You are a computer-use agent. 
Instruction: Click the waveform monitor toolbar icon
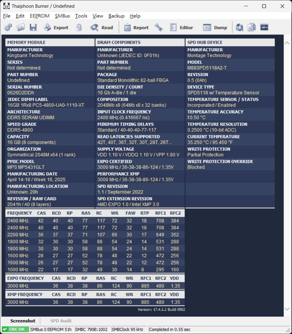tap(264, 28)
